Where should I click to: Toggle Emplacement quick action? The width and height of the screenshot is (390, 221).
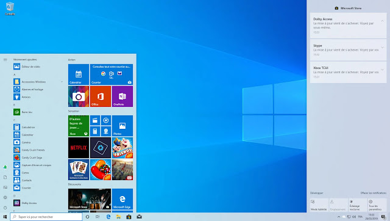(x=339, y=205)
